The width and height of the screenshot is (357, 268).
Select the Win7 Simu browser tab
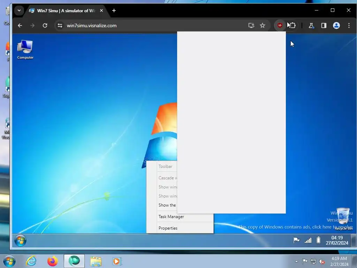pyautogui.click(x=66, y=11)
